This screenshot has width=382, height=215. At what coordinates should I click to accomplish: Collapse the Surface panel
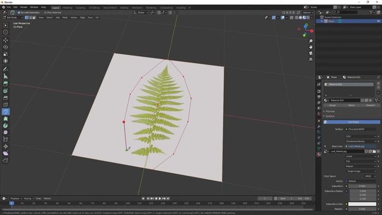tap(330, 116)
